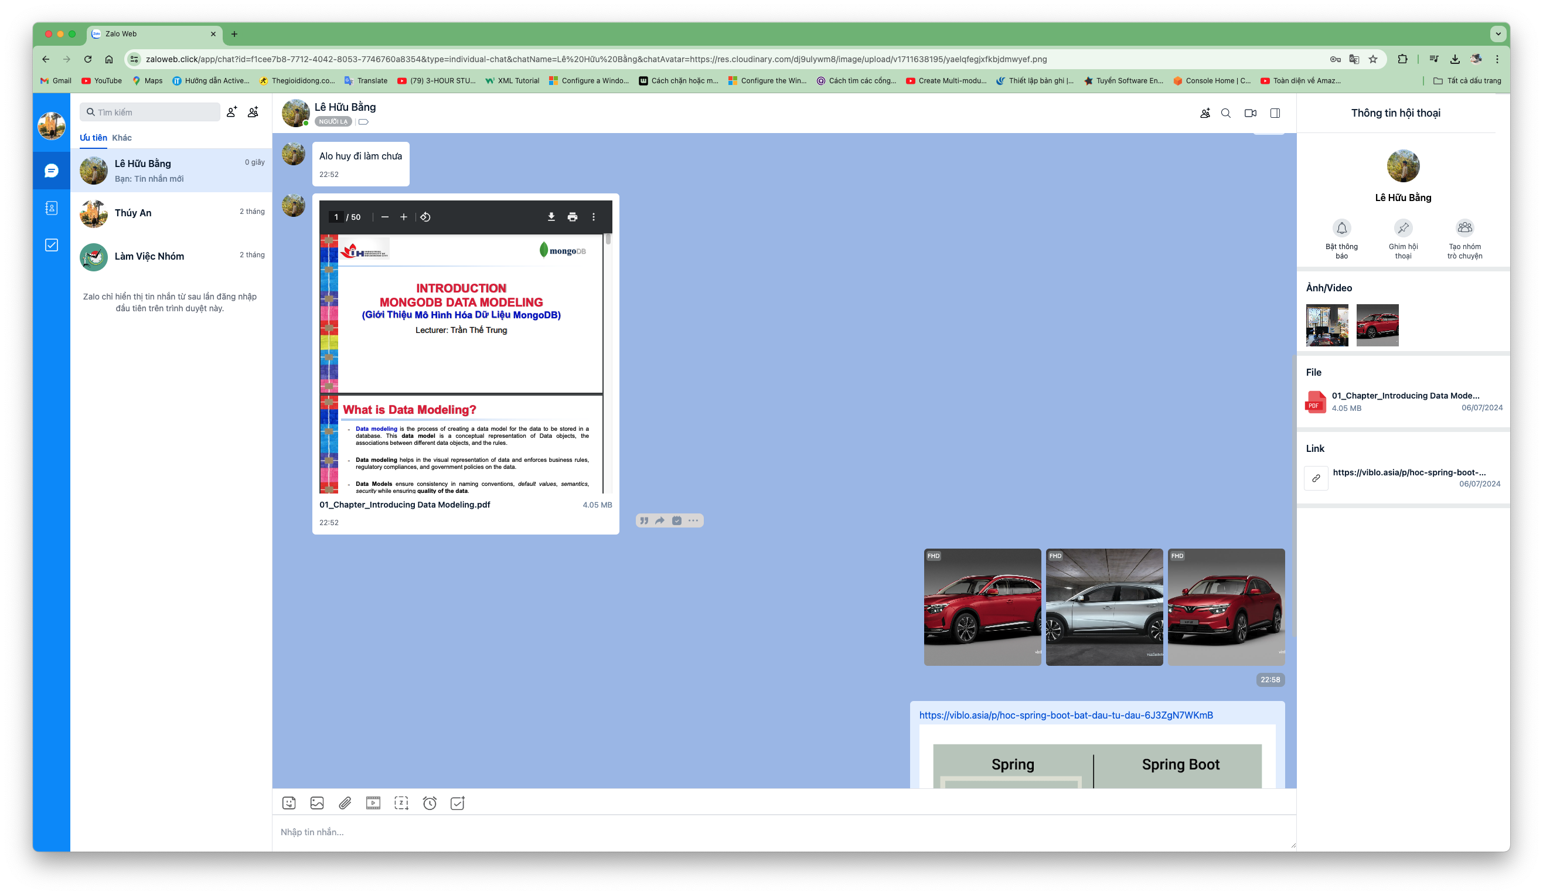Open the Thúy An conversation
The height and width of the screenshot is (895, 1543).
click(x=171, y=213)
